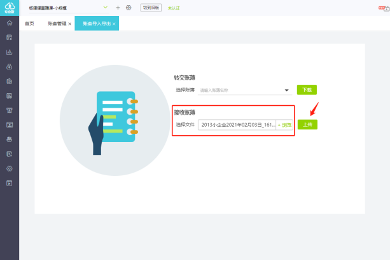Click the selected file name field starting with 2013
Viewport: 390px width, 260px height.
coord(237,125)
